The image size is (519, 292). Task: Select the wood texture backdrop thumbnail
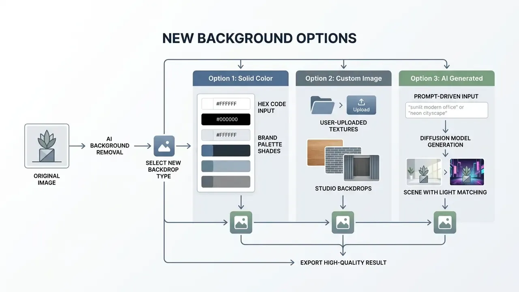(325, 152)
